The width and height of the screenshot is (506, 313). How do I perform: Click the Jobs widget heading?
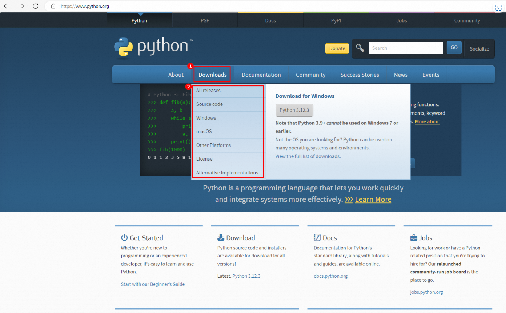[426, 238]
